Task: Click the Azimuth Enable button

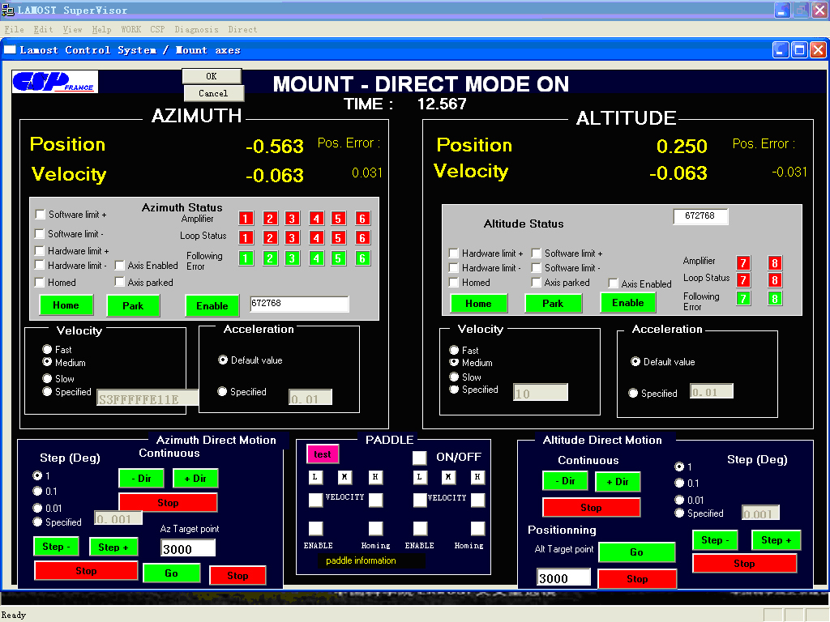Action: 212,305
